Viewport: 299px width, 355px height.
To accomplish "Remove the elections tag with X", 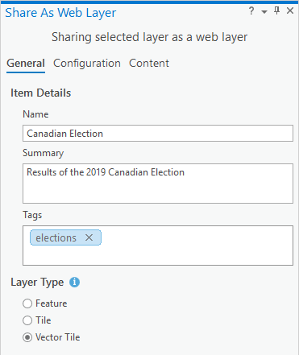I will click(x=89, y=237).
